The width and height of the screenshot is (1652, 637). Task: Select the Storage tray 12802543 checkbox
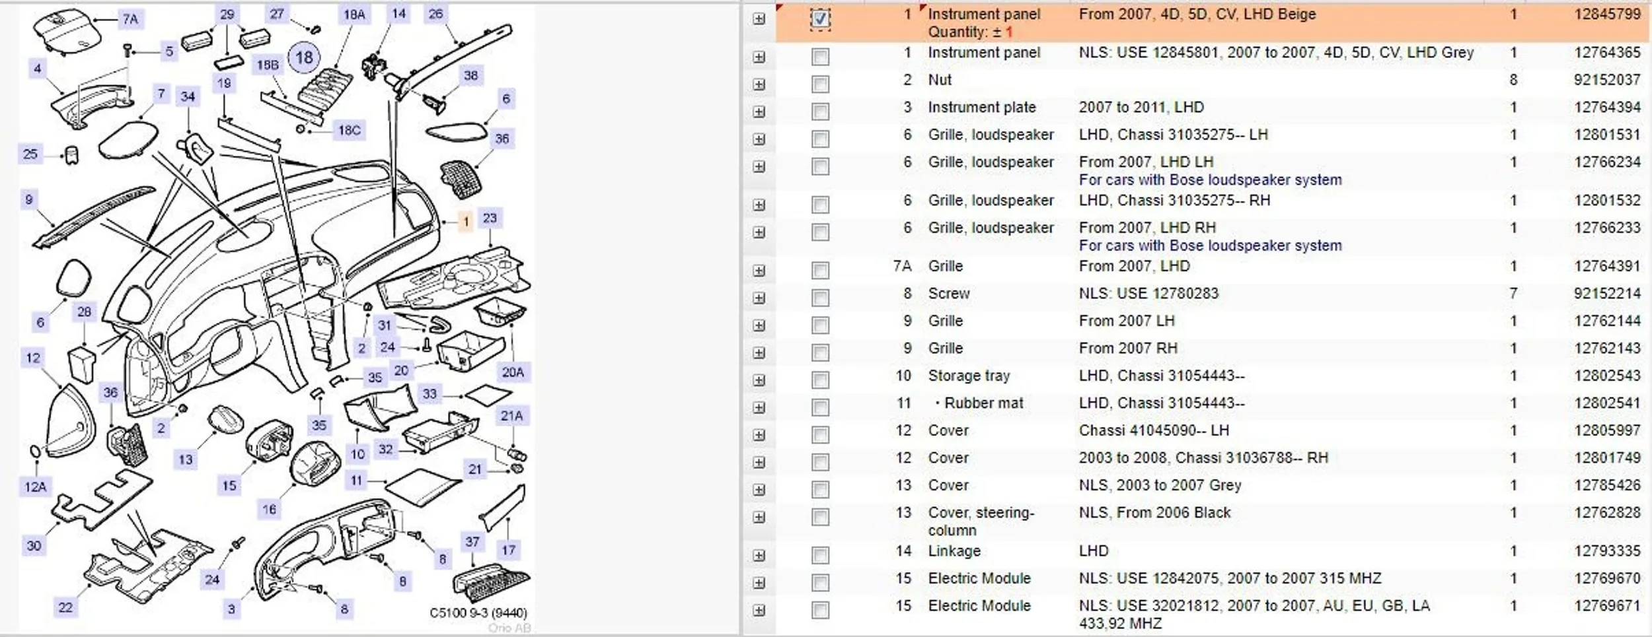(820, 380)
